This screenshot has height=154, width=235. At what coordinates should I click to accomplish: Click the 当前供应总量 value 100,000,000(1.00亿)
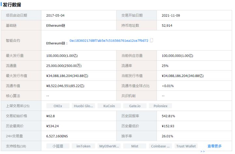(x=178, y=56)
